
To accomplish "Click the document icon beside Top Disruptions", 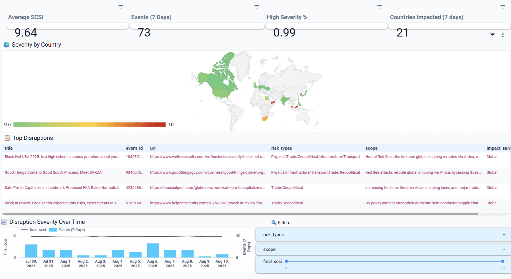I will (x=7, y=138).
